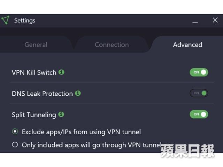Open the Connection tab
The image size is (223, 167).
point(112,45)
